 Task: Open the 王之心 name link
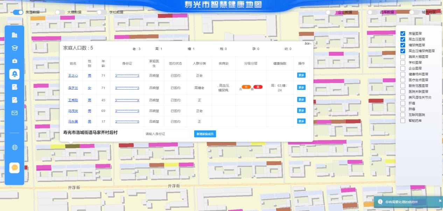(73, 76)
